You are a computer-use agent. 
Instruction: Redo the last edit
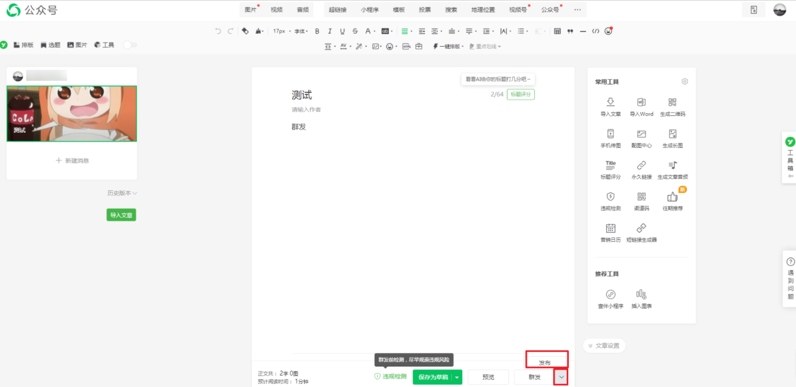coord(230,31)
